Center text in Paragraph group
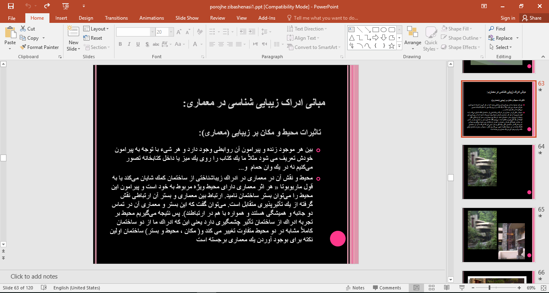The width and height of the screenshot is (549, 293). [221, 44]
